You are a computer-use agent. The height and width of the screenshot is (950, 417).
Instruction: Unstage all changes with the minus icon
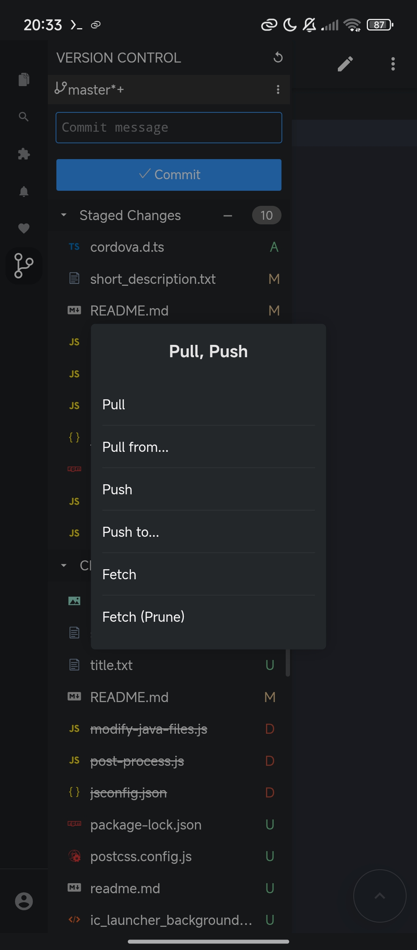point(228,215)
